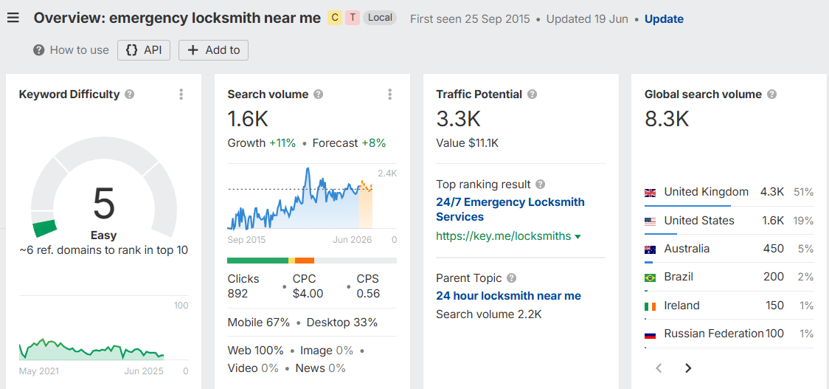Open the hamburger menu icon
Screen dimensions: 829x389
pos(13,18)
